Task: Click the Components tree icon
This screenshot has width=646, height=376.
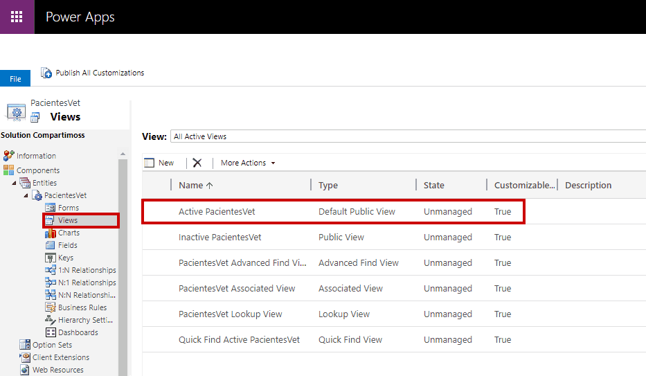Action: [x=8, y=170]
